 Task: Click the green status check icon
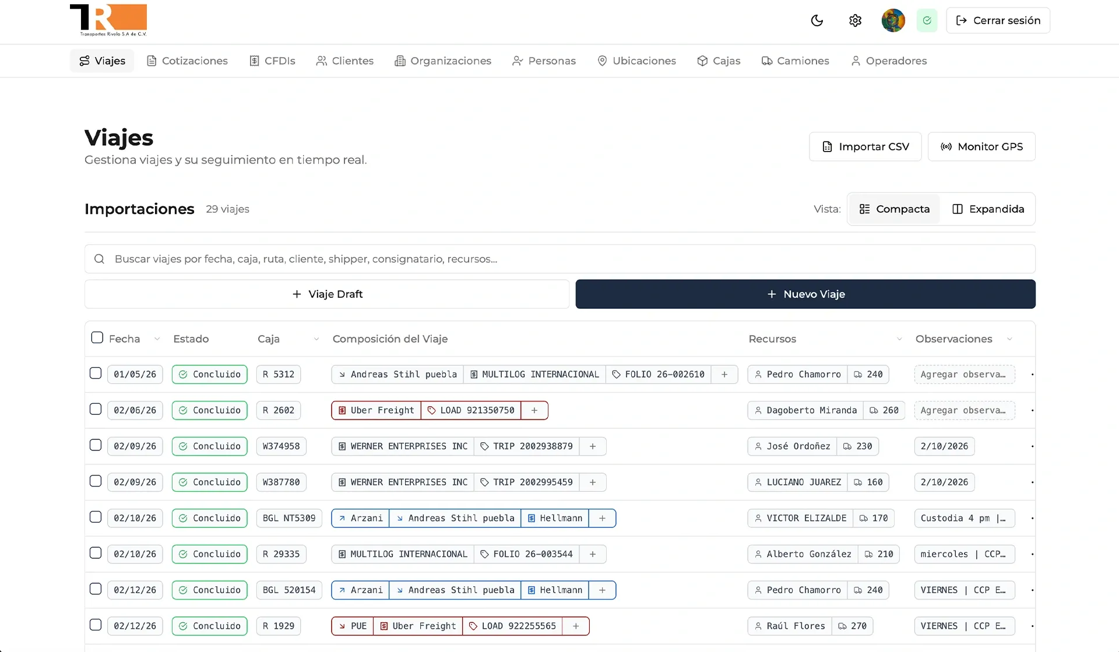click(927, 20)
